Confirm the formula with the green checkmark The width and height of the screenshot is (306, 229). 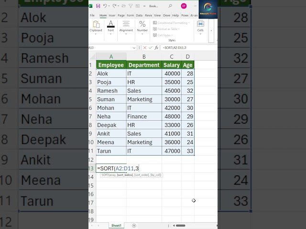(151, 48)
